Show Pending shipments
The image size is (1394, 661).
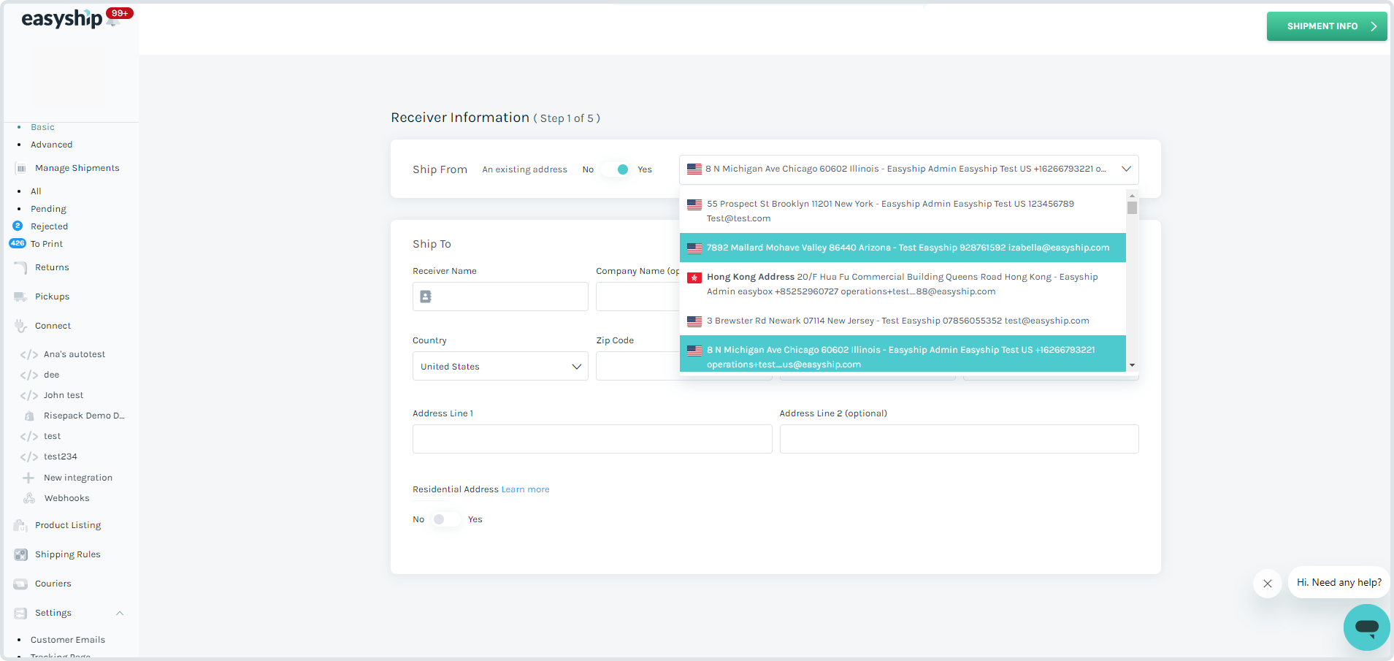tap(48, 209)
